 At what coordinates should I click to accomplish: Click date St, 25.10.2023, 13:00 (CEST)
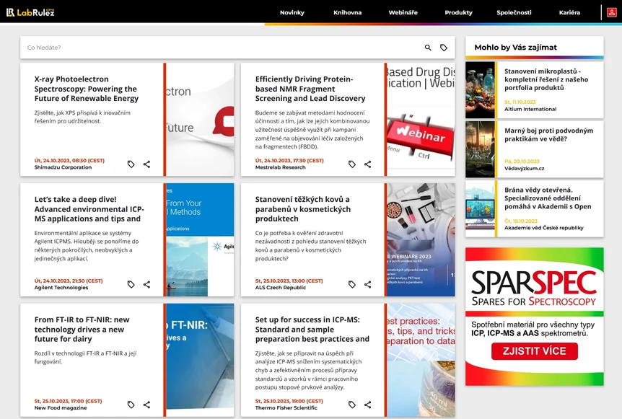point(289,281)
